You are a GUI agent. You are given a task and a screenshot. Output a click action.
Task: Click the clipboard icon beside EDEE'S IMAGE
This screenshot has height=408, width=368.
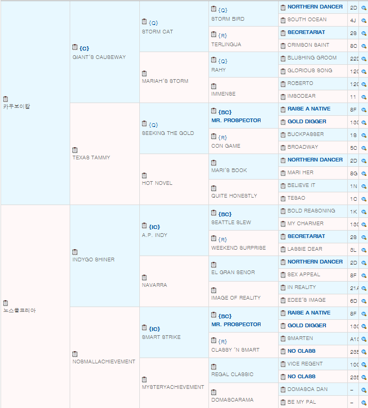pyautogui.click(x=283, y=301)
